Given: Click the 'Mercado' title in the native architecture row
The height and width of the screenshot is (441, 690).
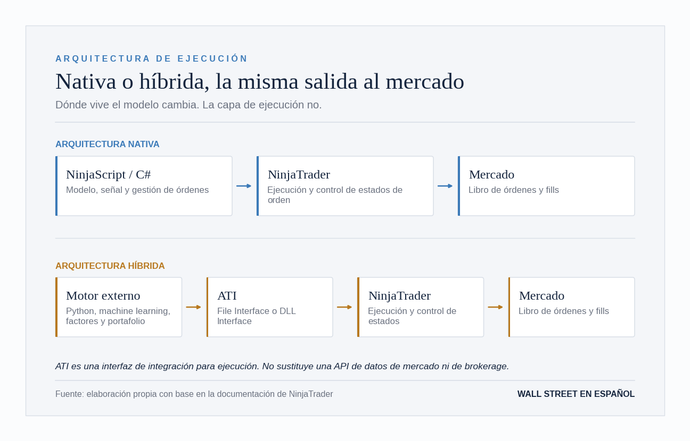Looking at the screenshot, I should [x=491, y=174].
